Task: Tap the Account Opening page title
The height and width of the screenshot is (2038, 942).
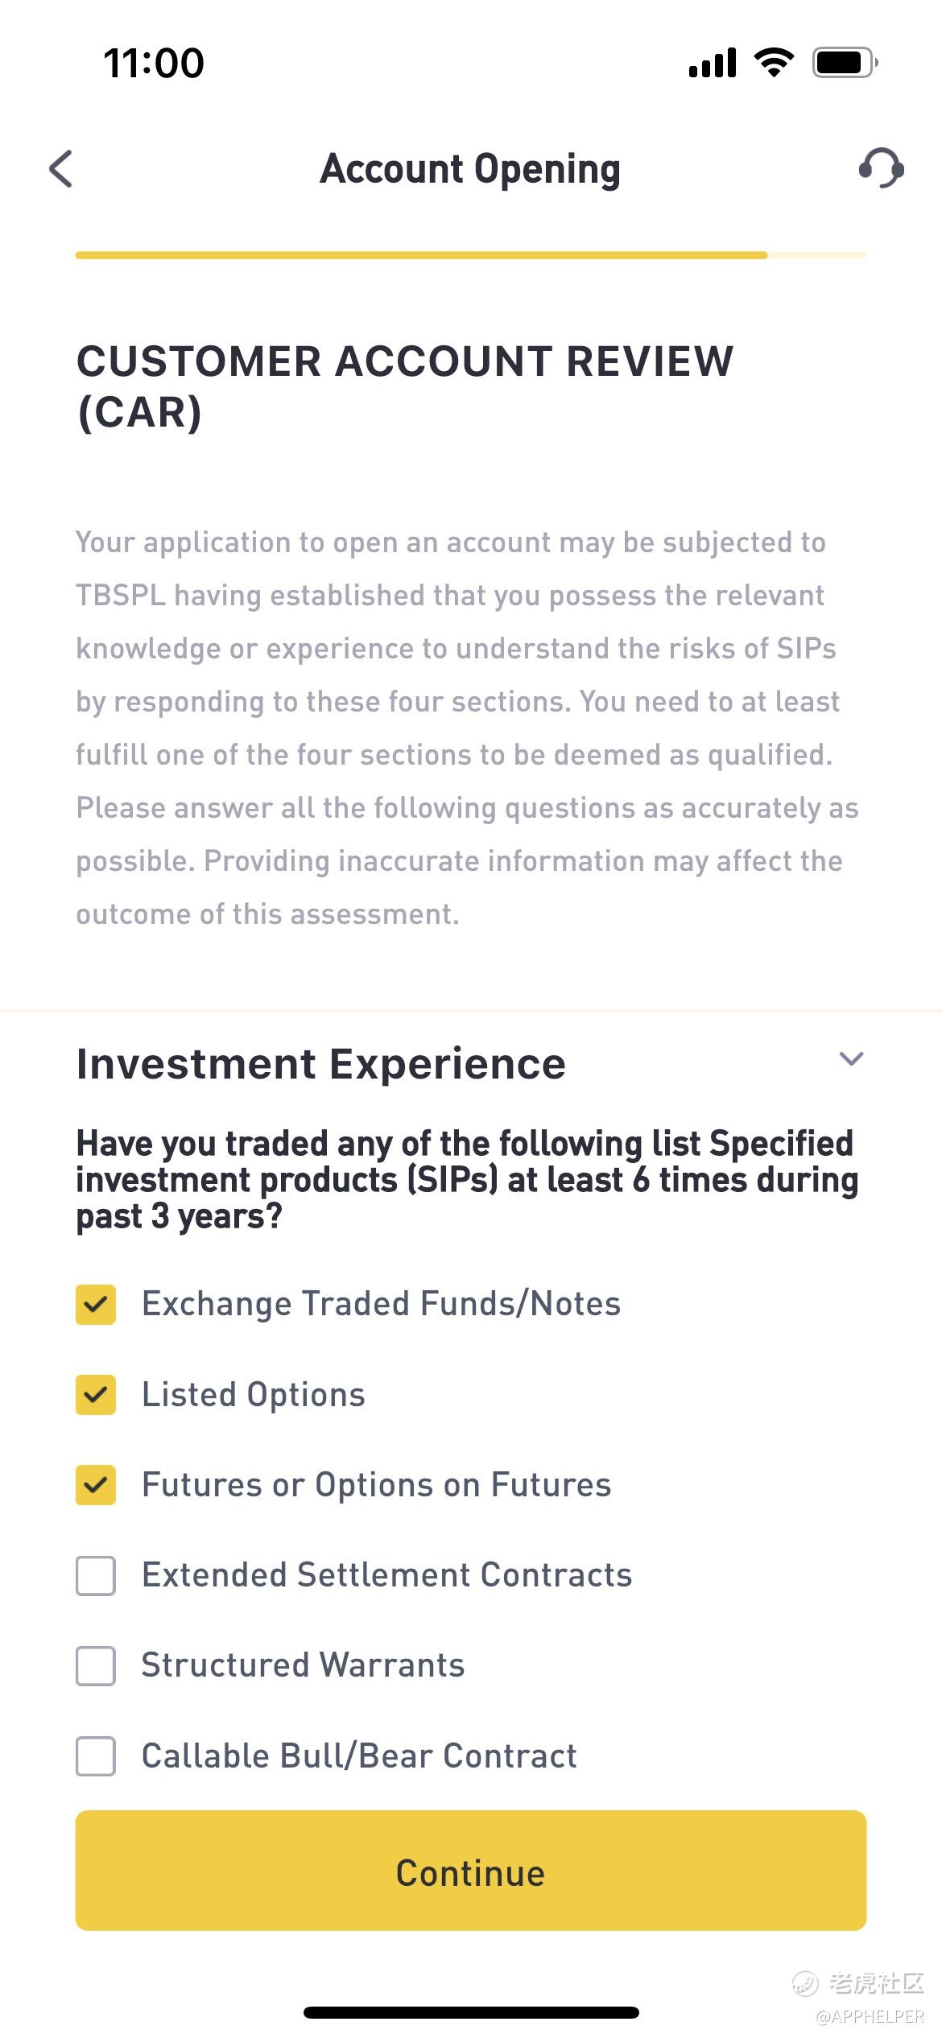Action: (470, 169)
